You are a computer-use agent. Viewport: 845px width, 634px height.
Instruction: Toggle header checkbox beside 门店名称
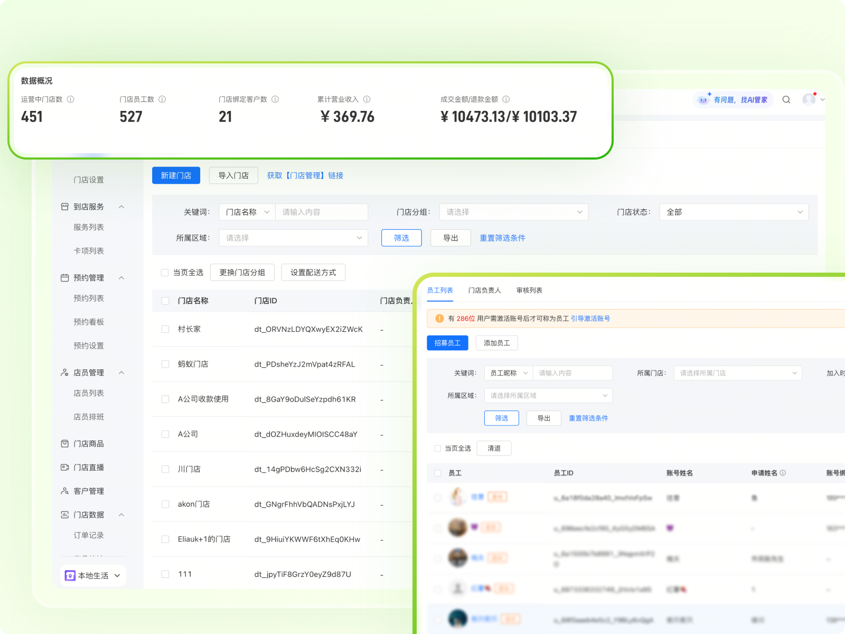(165, 301)
